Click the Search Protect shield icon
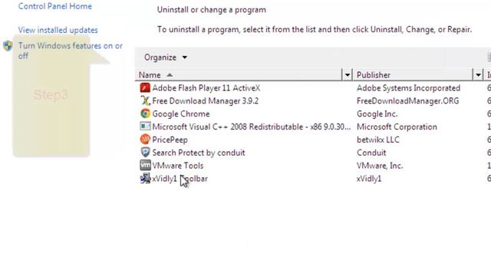 145,153
